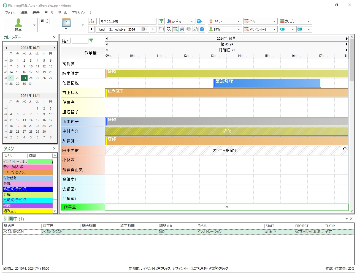Click the calendar event add icon
357x273 pixels.
tap(175, 29)
